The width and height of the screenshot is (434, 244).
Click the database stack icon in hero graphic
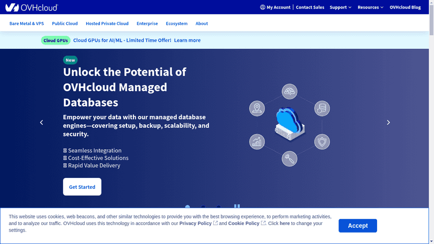pos(322,108)
